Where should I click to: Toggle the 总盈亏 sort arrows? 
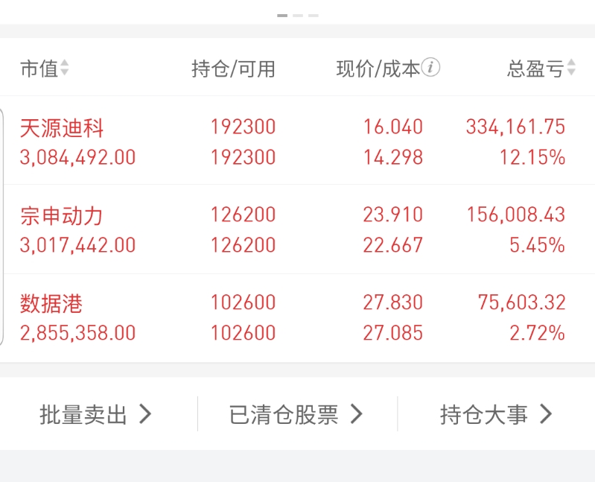[x=571, y=68]
